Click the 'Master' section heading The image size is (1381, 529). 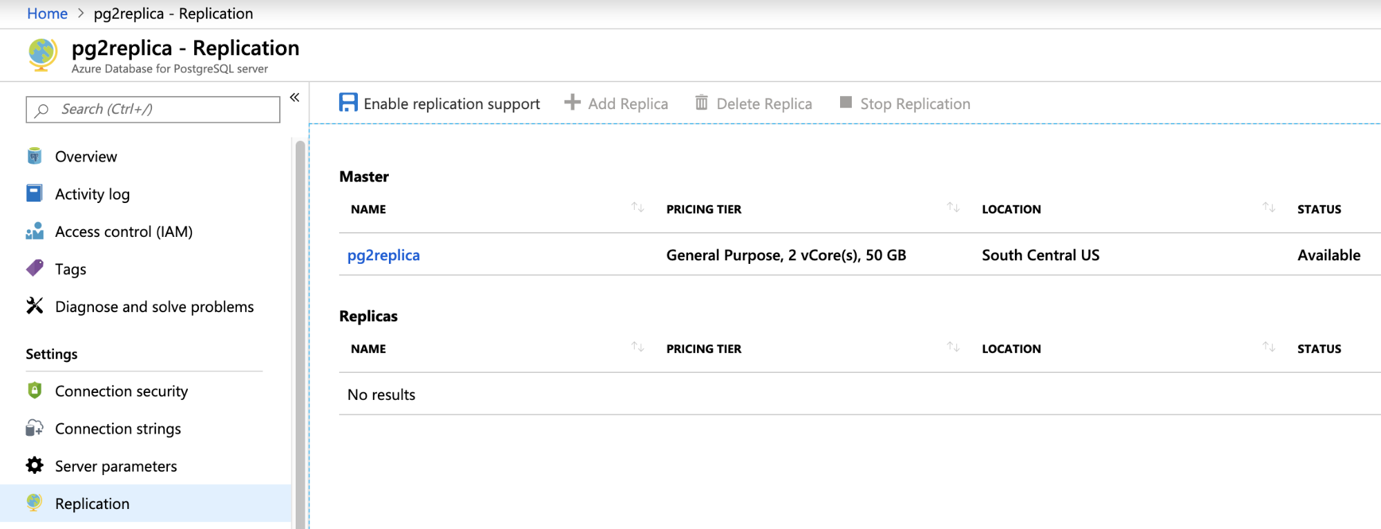364,176
